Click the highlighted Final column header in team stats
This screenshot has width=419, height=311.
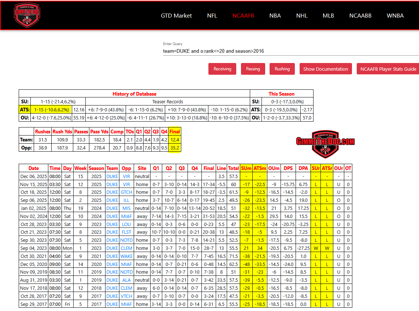pyautogui.click(x=174, y=132)
